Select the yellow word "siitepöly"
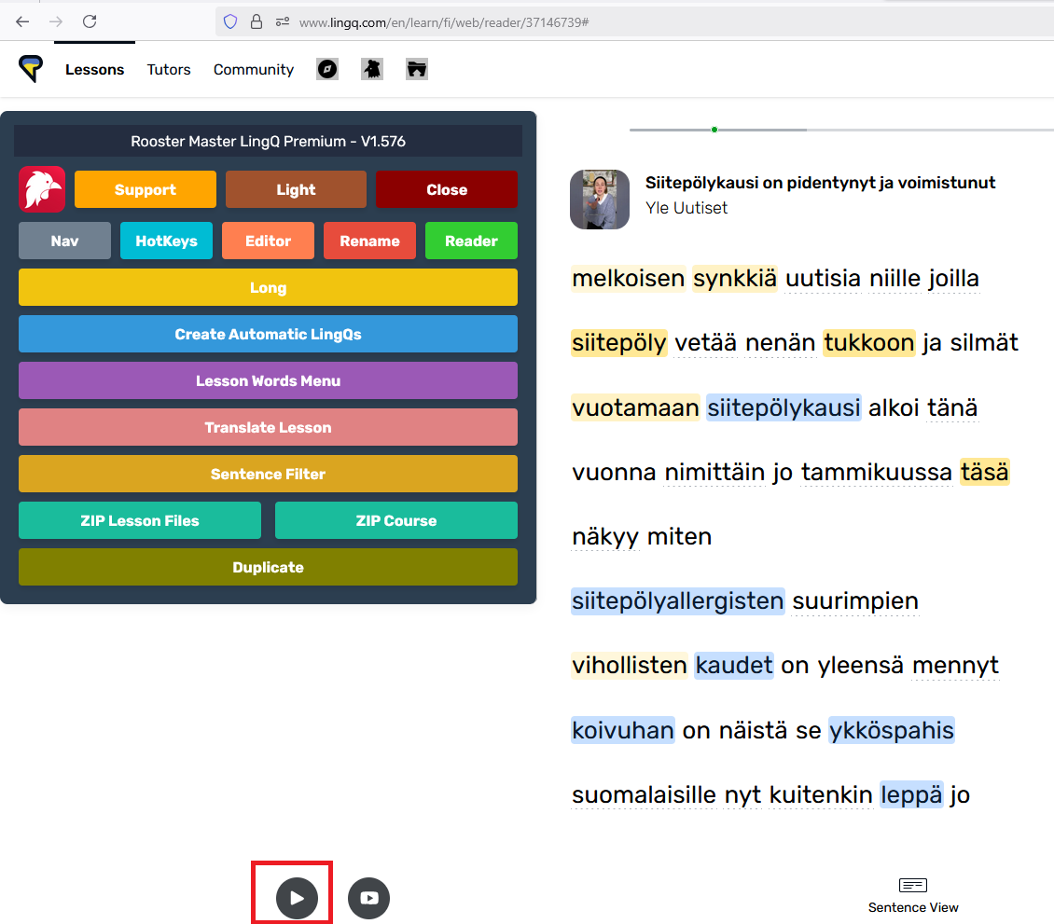Screen dimensions: 1054x924 pyautogui.click(x=619, y=343)
